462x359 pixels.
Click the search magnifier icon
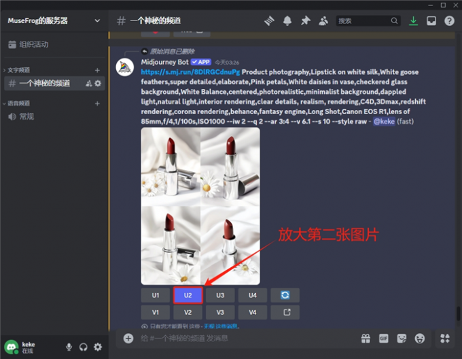[394, 20]
